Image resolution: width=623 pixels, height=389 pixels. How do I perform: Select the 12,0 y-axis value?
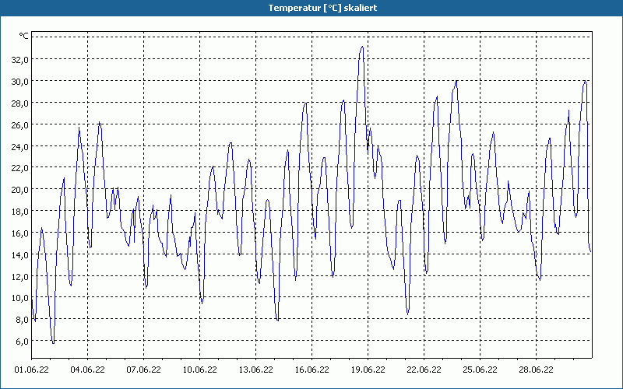click(20, 277)
